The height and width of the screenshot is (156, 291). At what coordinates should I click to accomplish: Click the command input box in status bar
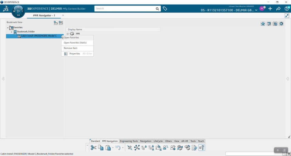[254, 154]
